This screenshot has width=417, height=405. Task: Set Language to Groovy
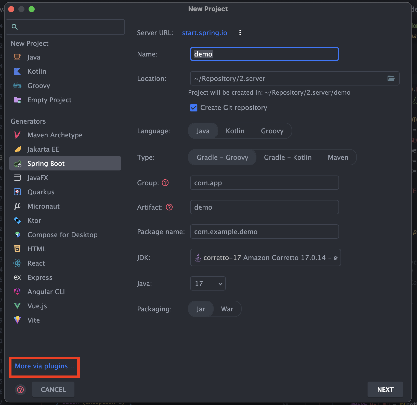pos(272,131)
